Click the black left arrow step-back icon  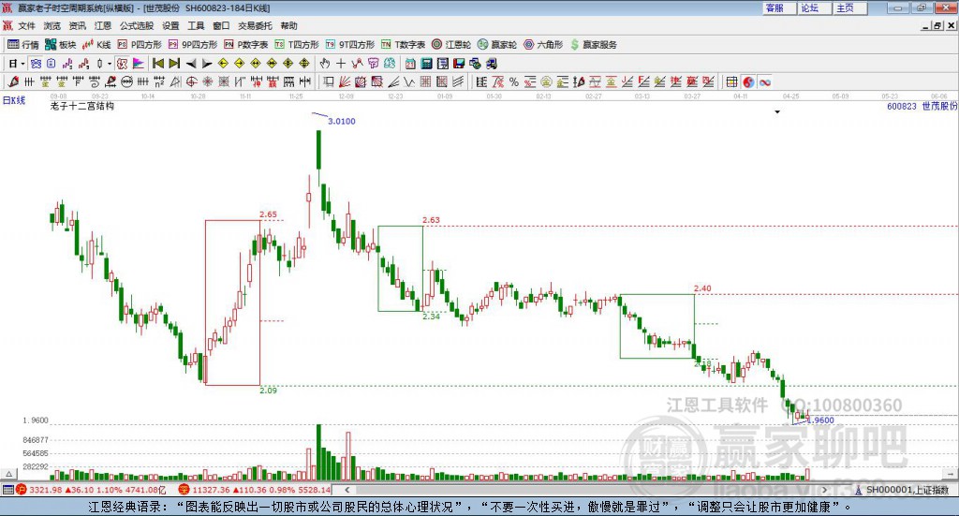pyautogui.click(x=191, y=64)
